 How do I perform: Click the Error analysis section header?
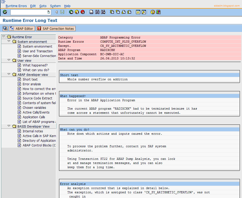pos(150,184)
